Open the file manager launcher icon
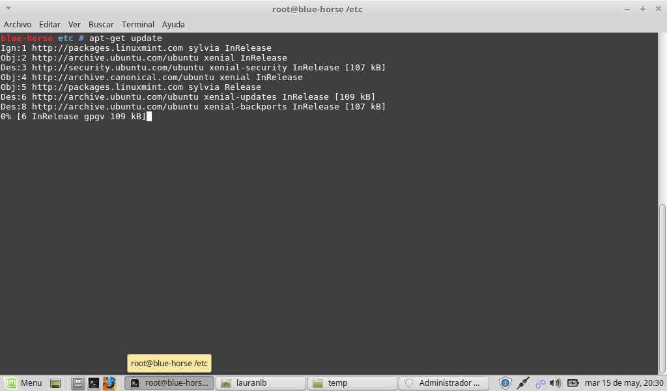Screen dimensions: 667x391 pos(78,383)
